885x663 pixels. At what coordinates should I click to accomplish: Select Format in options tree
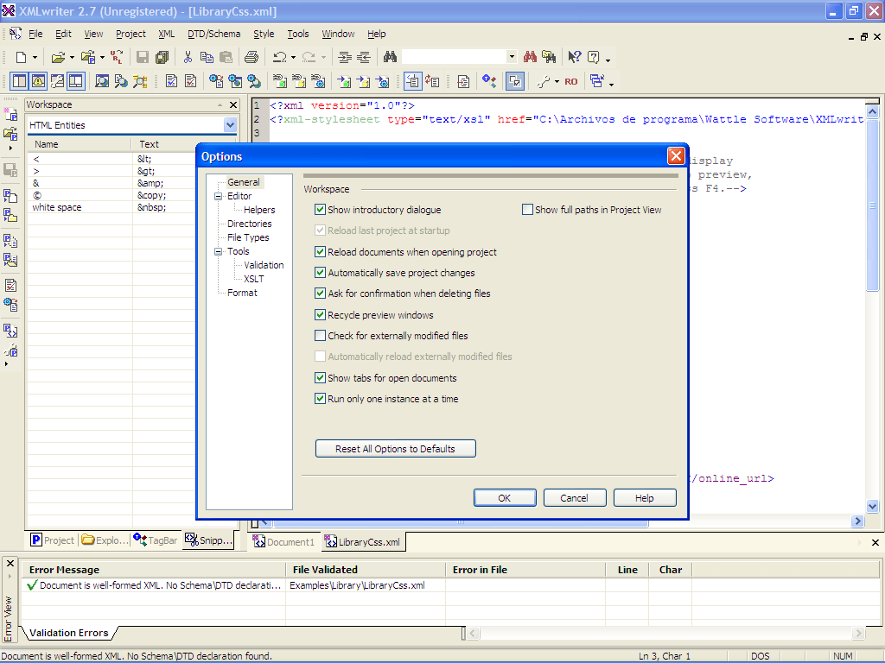click(242, 293)
